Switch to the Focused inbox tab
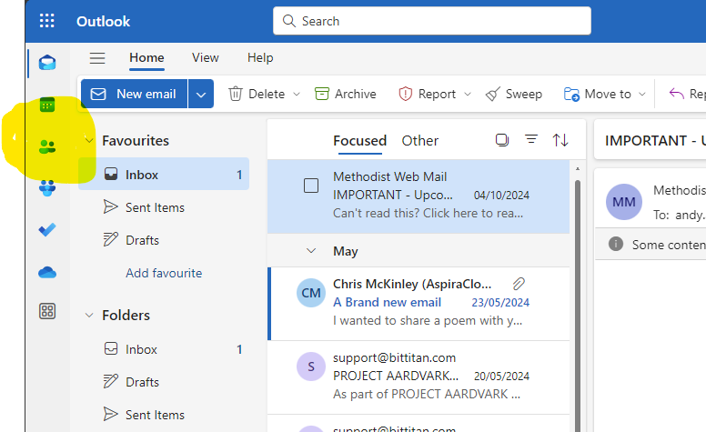The width and height of the screenshot is (706, 432). click(x=359, y=140)
